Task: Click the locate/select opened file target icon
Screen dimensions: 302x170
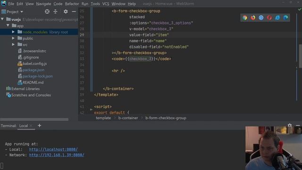Action: (47, 11)
